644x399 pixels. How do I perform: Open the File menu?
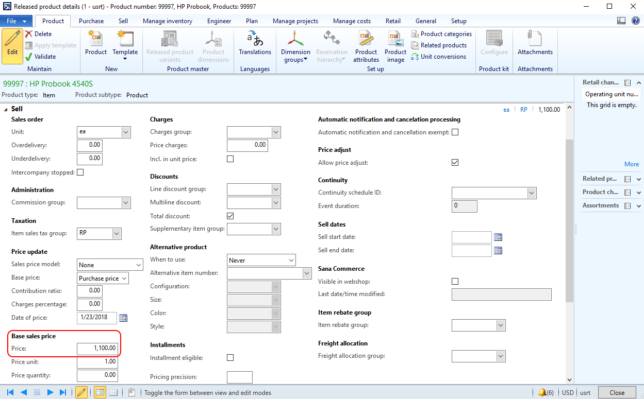16,21
